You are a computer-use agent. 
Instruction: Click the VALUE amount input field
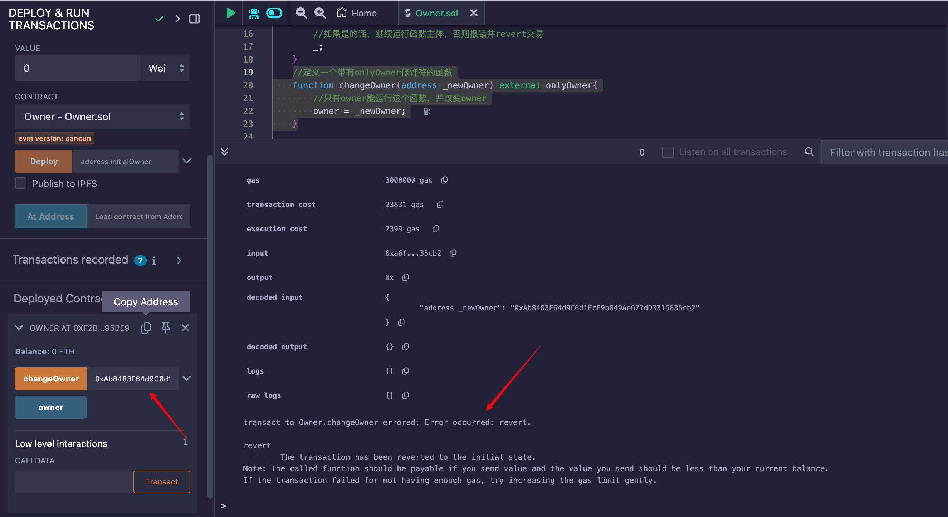tap(77, 68)
